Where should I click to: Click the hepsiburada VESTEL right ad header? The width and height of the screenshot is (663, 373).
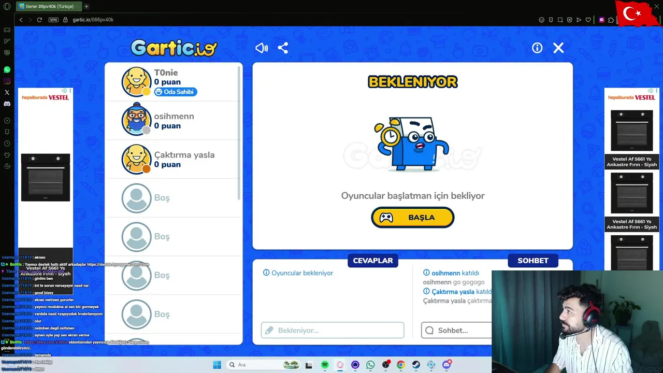coord(631,97)
